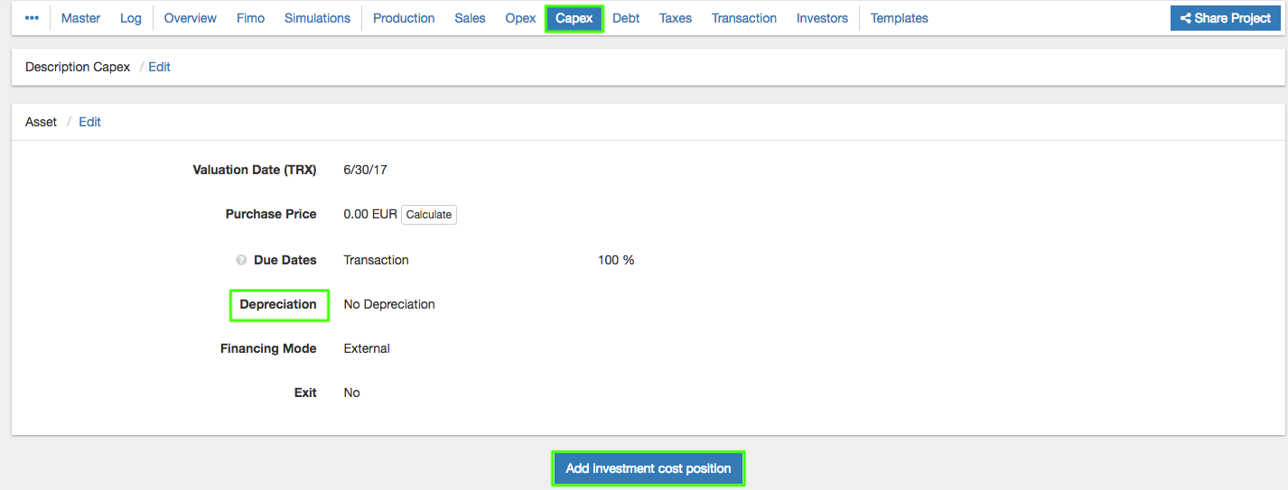Click the Share Project button
The height and width of the screenshot is (490, 1288).
tap(1225, 18)
